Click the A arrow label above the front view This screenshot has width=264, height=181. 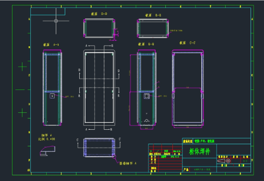click(86, 46)
